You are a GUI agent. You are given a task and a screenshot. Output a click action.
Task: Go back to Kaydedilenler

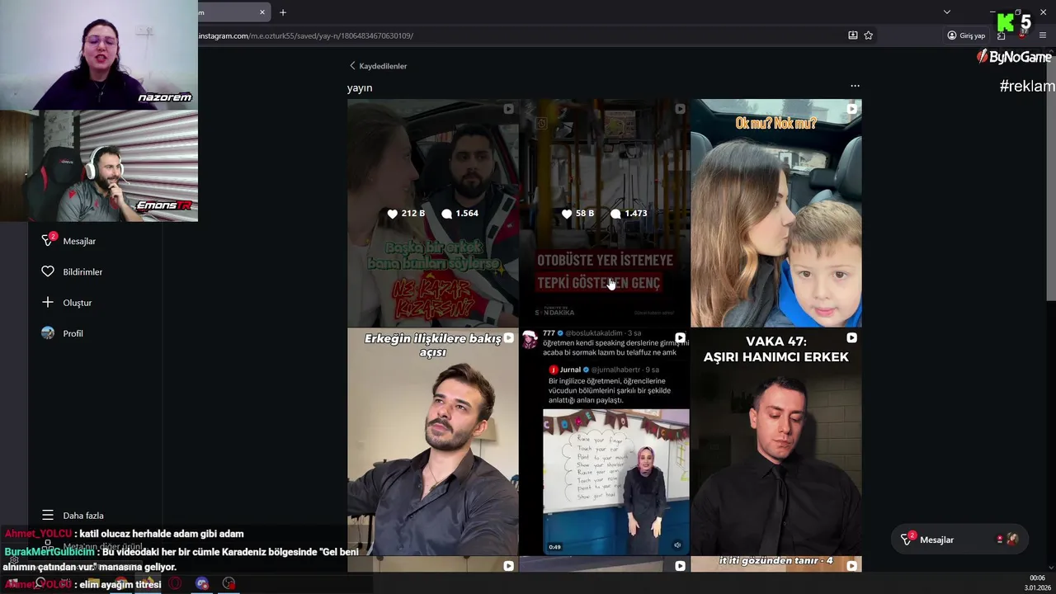[378, 66]
